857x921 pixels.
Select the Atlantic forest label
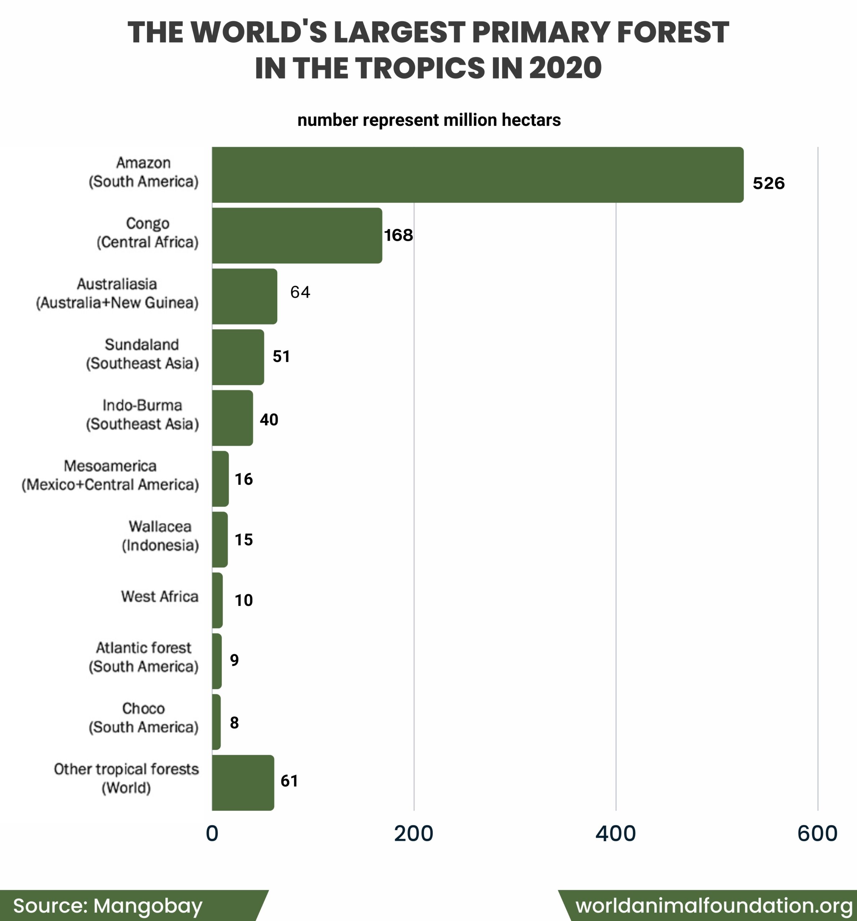[143, 657]
